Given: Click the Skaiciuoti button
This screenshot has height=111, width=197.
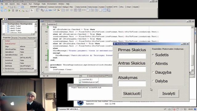Looking at the screenshot, I should pos(132,93).
